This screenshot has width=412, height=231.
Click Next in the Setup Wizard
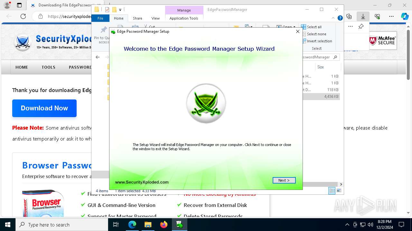click(284, 180)
